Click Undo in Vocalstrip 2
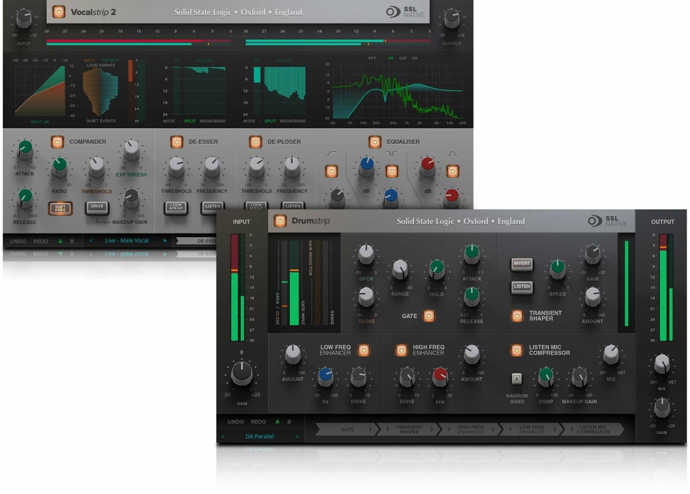Viewport: 690px width, 494px height. coord(18,241)
